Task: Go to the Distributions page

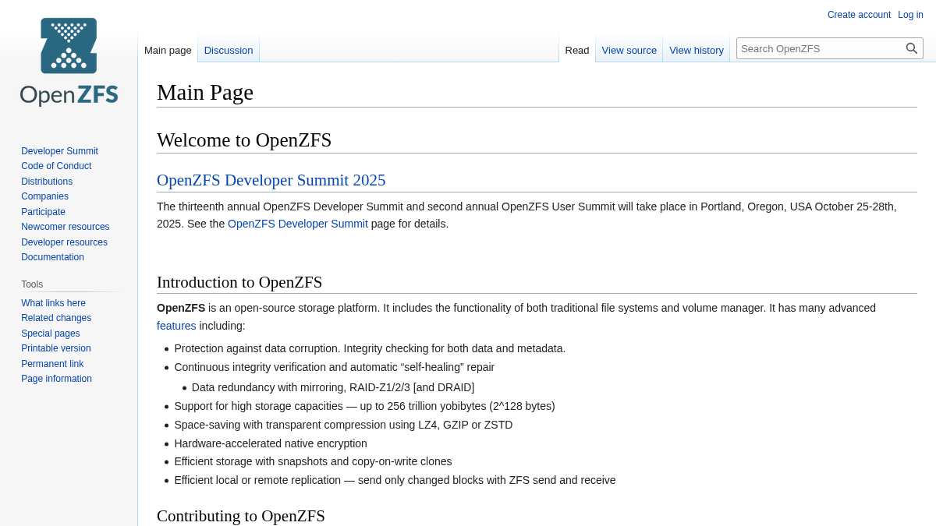Action: [47, 182]
